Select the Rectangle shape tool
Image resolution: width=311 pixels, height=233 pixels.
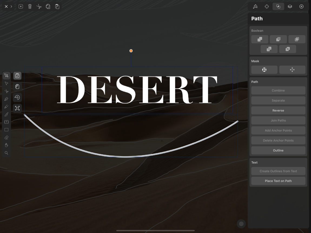coord(6,130)
